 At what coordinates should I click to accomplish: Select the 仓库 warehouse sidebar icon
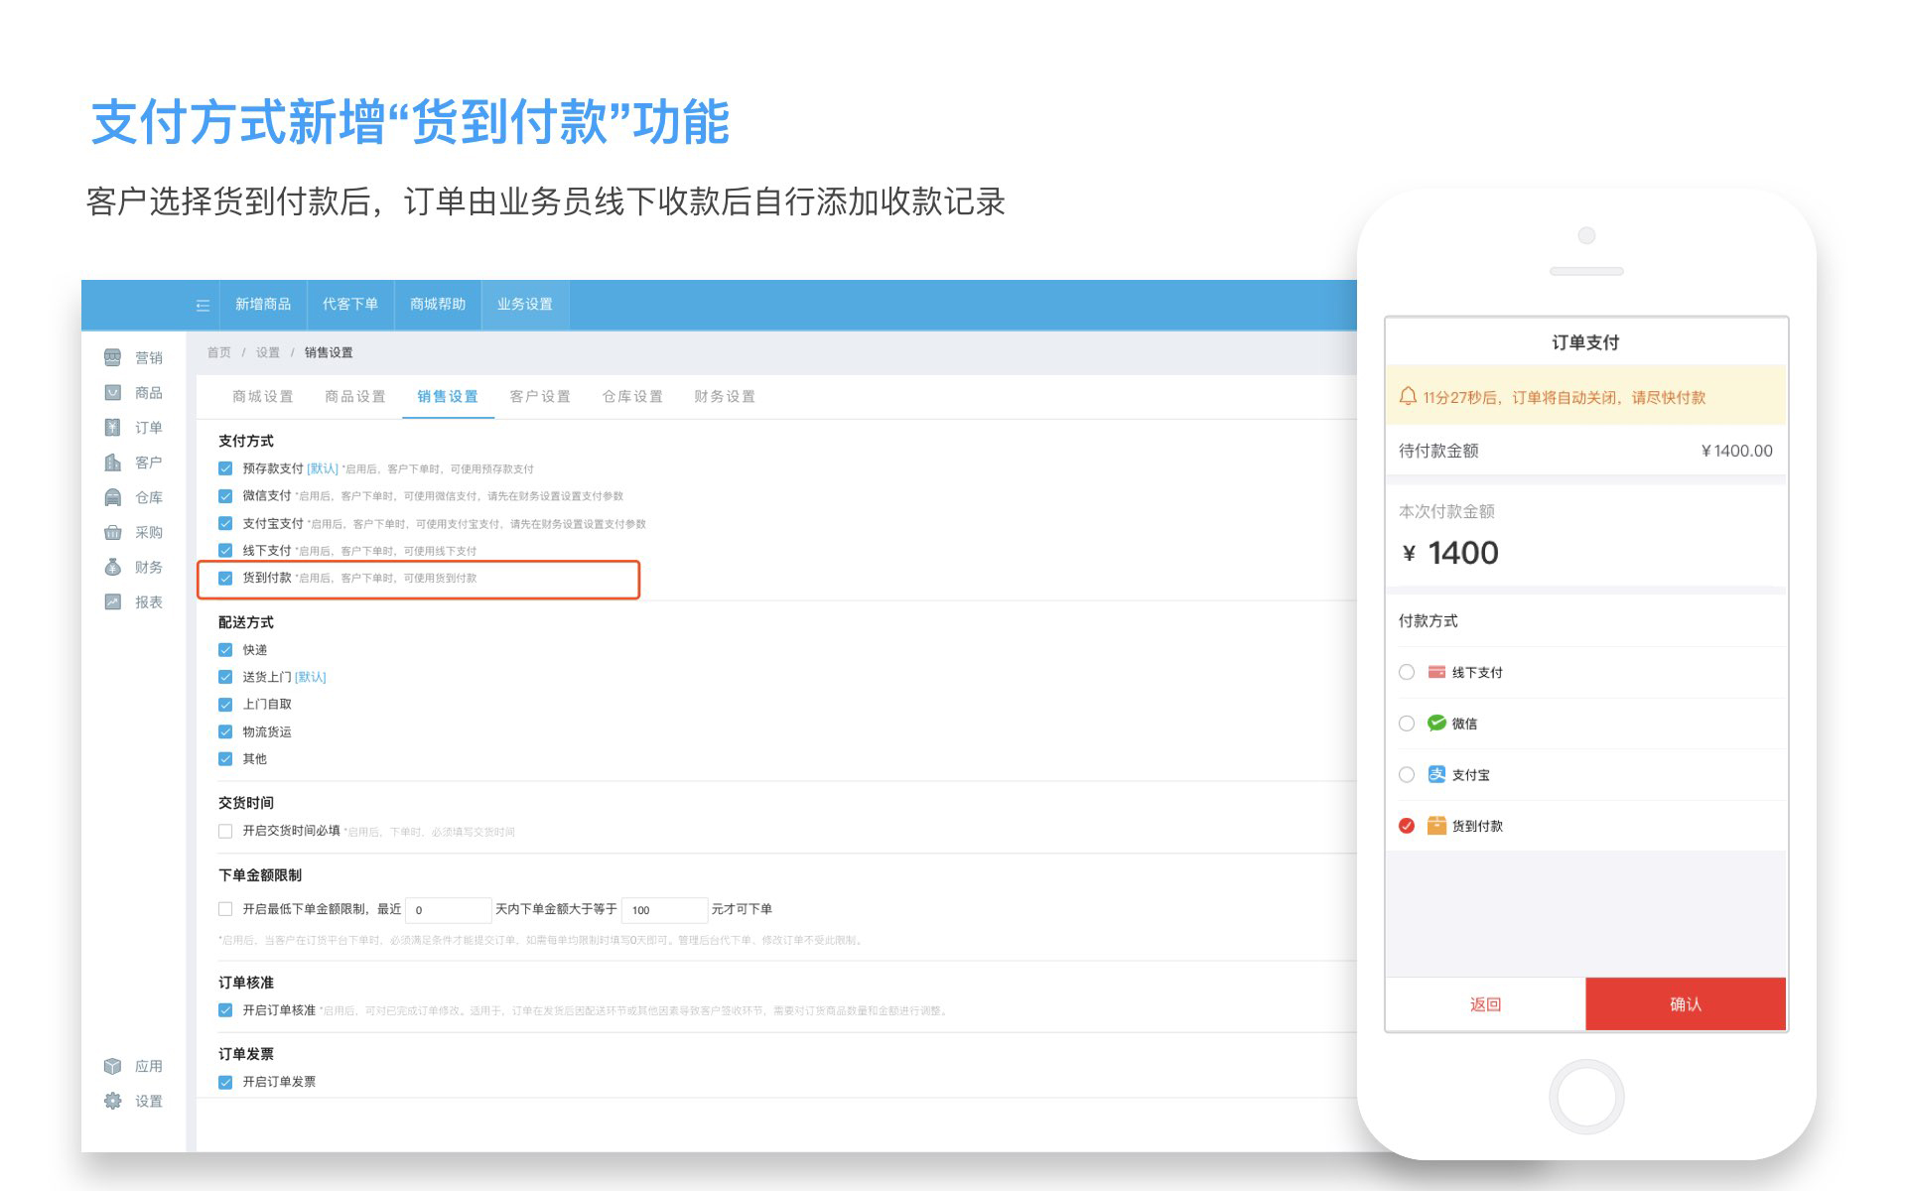pos(113,497)
